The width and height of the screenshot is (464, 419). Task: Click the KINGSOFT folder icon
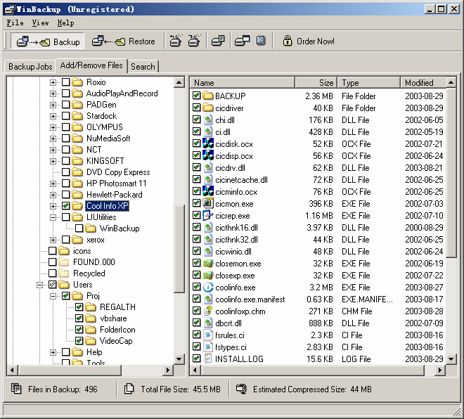click(77, 161)
